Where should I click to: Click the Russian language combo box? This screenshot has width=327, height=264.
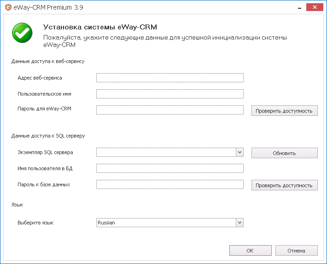(166, 223)
